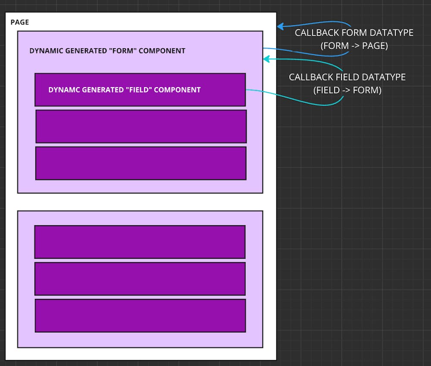Select the '(FORM -> PAGE)' text
The height and width of the screenshot is (366, 431).
[354, 46]
